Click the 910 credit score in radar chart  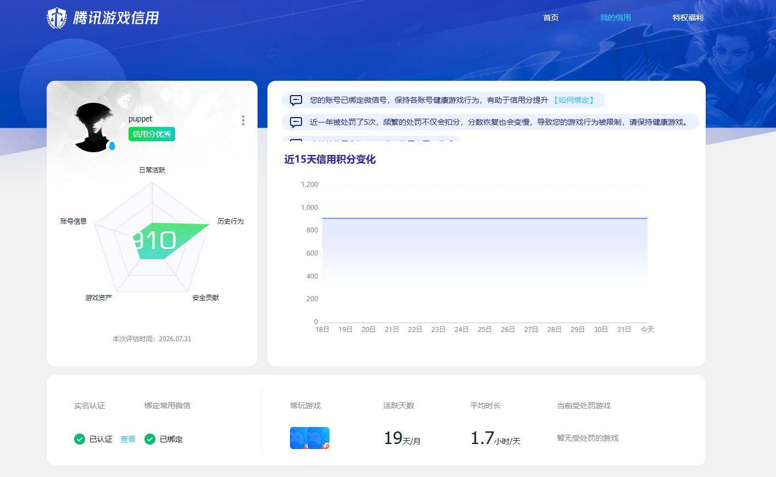(154, 240)
